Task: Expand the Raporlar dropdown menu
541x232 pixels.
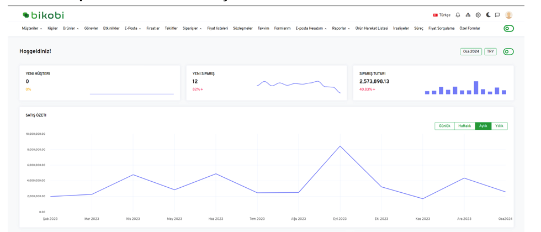Action: coord(341,28)
